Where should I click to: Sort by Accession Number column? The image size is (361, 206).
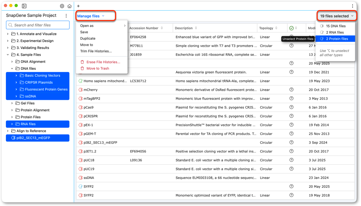pyautogui.click(x=146, y=28)
